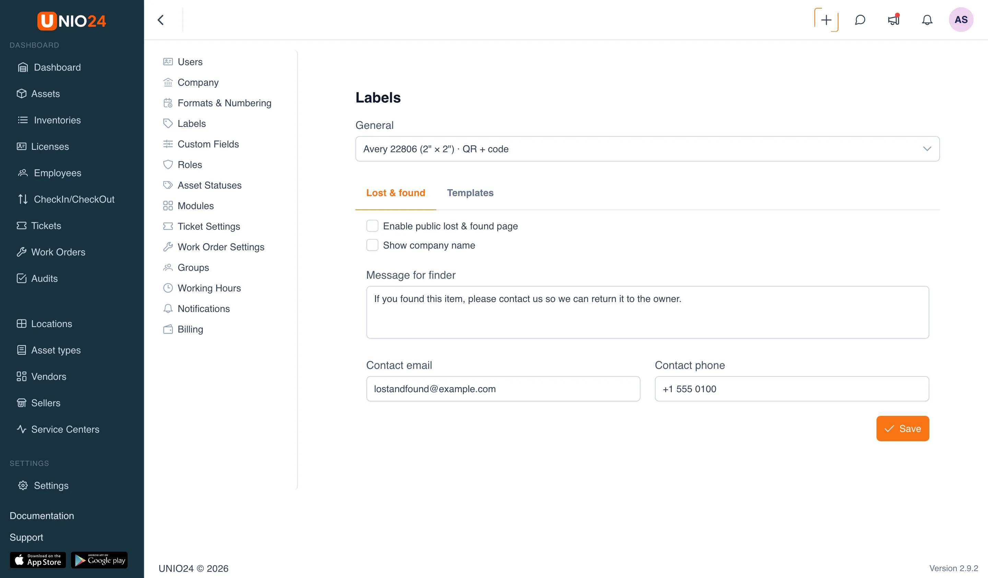Viewport: 988px width, 578px height.
Task: Open the quick add plus icon
Action: [x=826, y=20]
